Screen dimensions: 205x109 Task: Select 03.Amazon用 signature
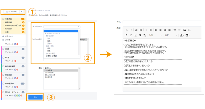[x=50, y=75]
